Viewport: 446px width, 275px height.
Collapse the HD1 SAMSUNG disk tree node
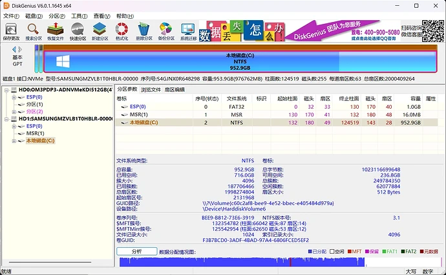click(5, 118)
